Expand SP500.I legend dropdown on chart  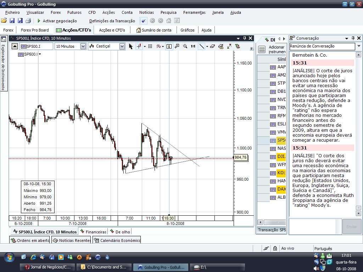40,54
